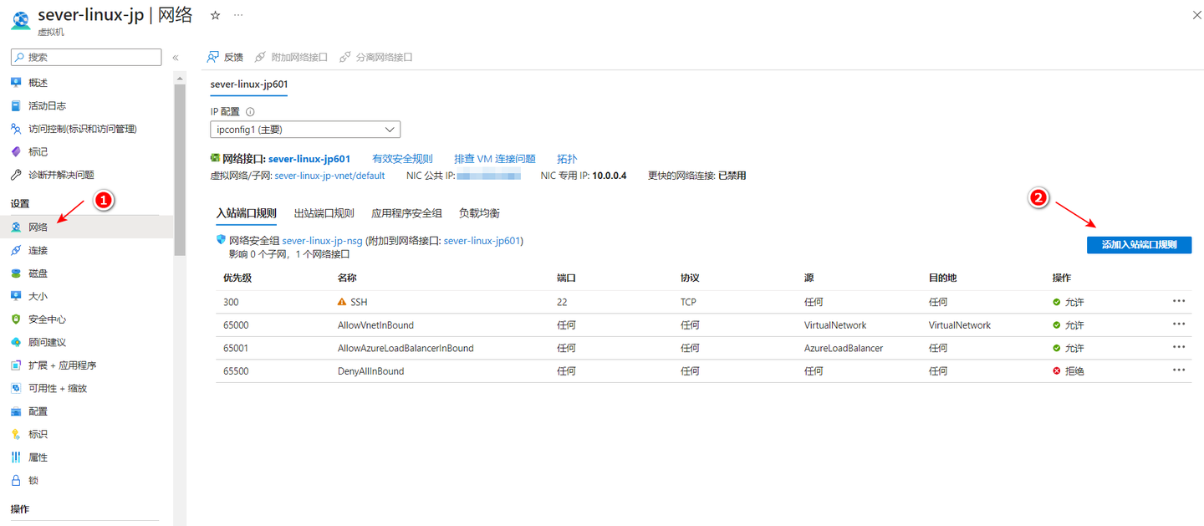Image resolution: width=1204 pixels, height=526 pixels.
Task: Click the 顾问建议 icon in the sidebar
Action: pos(15,342)
